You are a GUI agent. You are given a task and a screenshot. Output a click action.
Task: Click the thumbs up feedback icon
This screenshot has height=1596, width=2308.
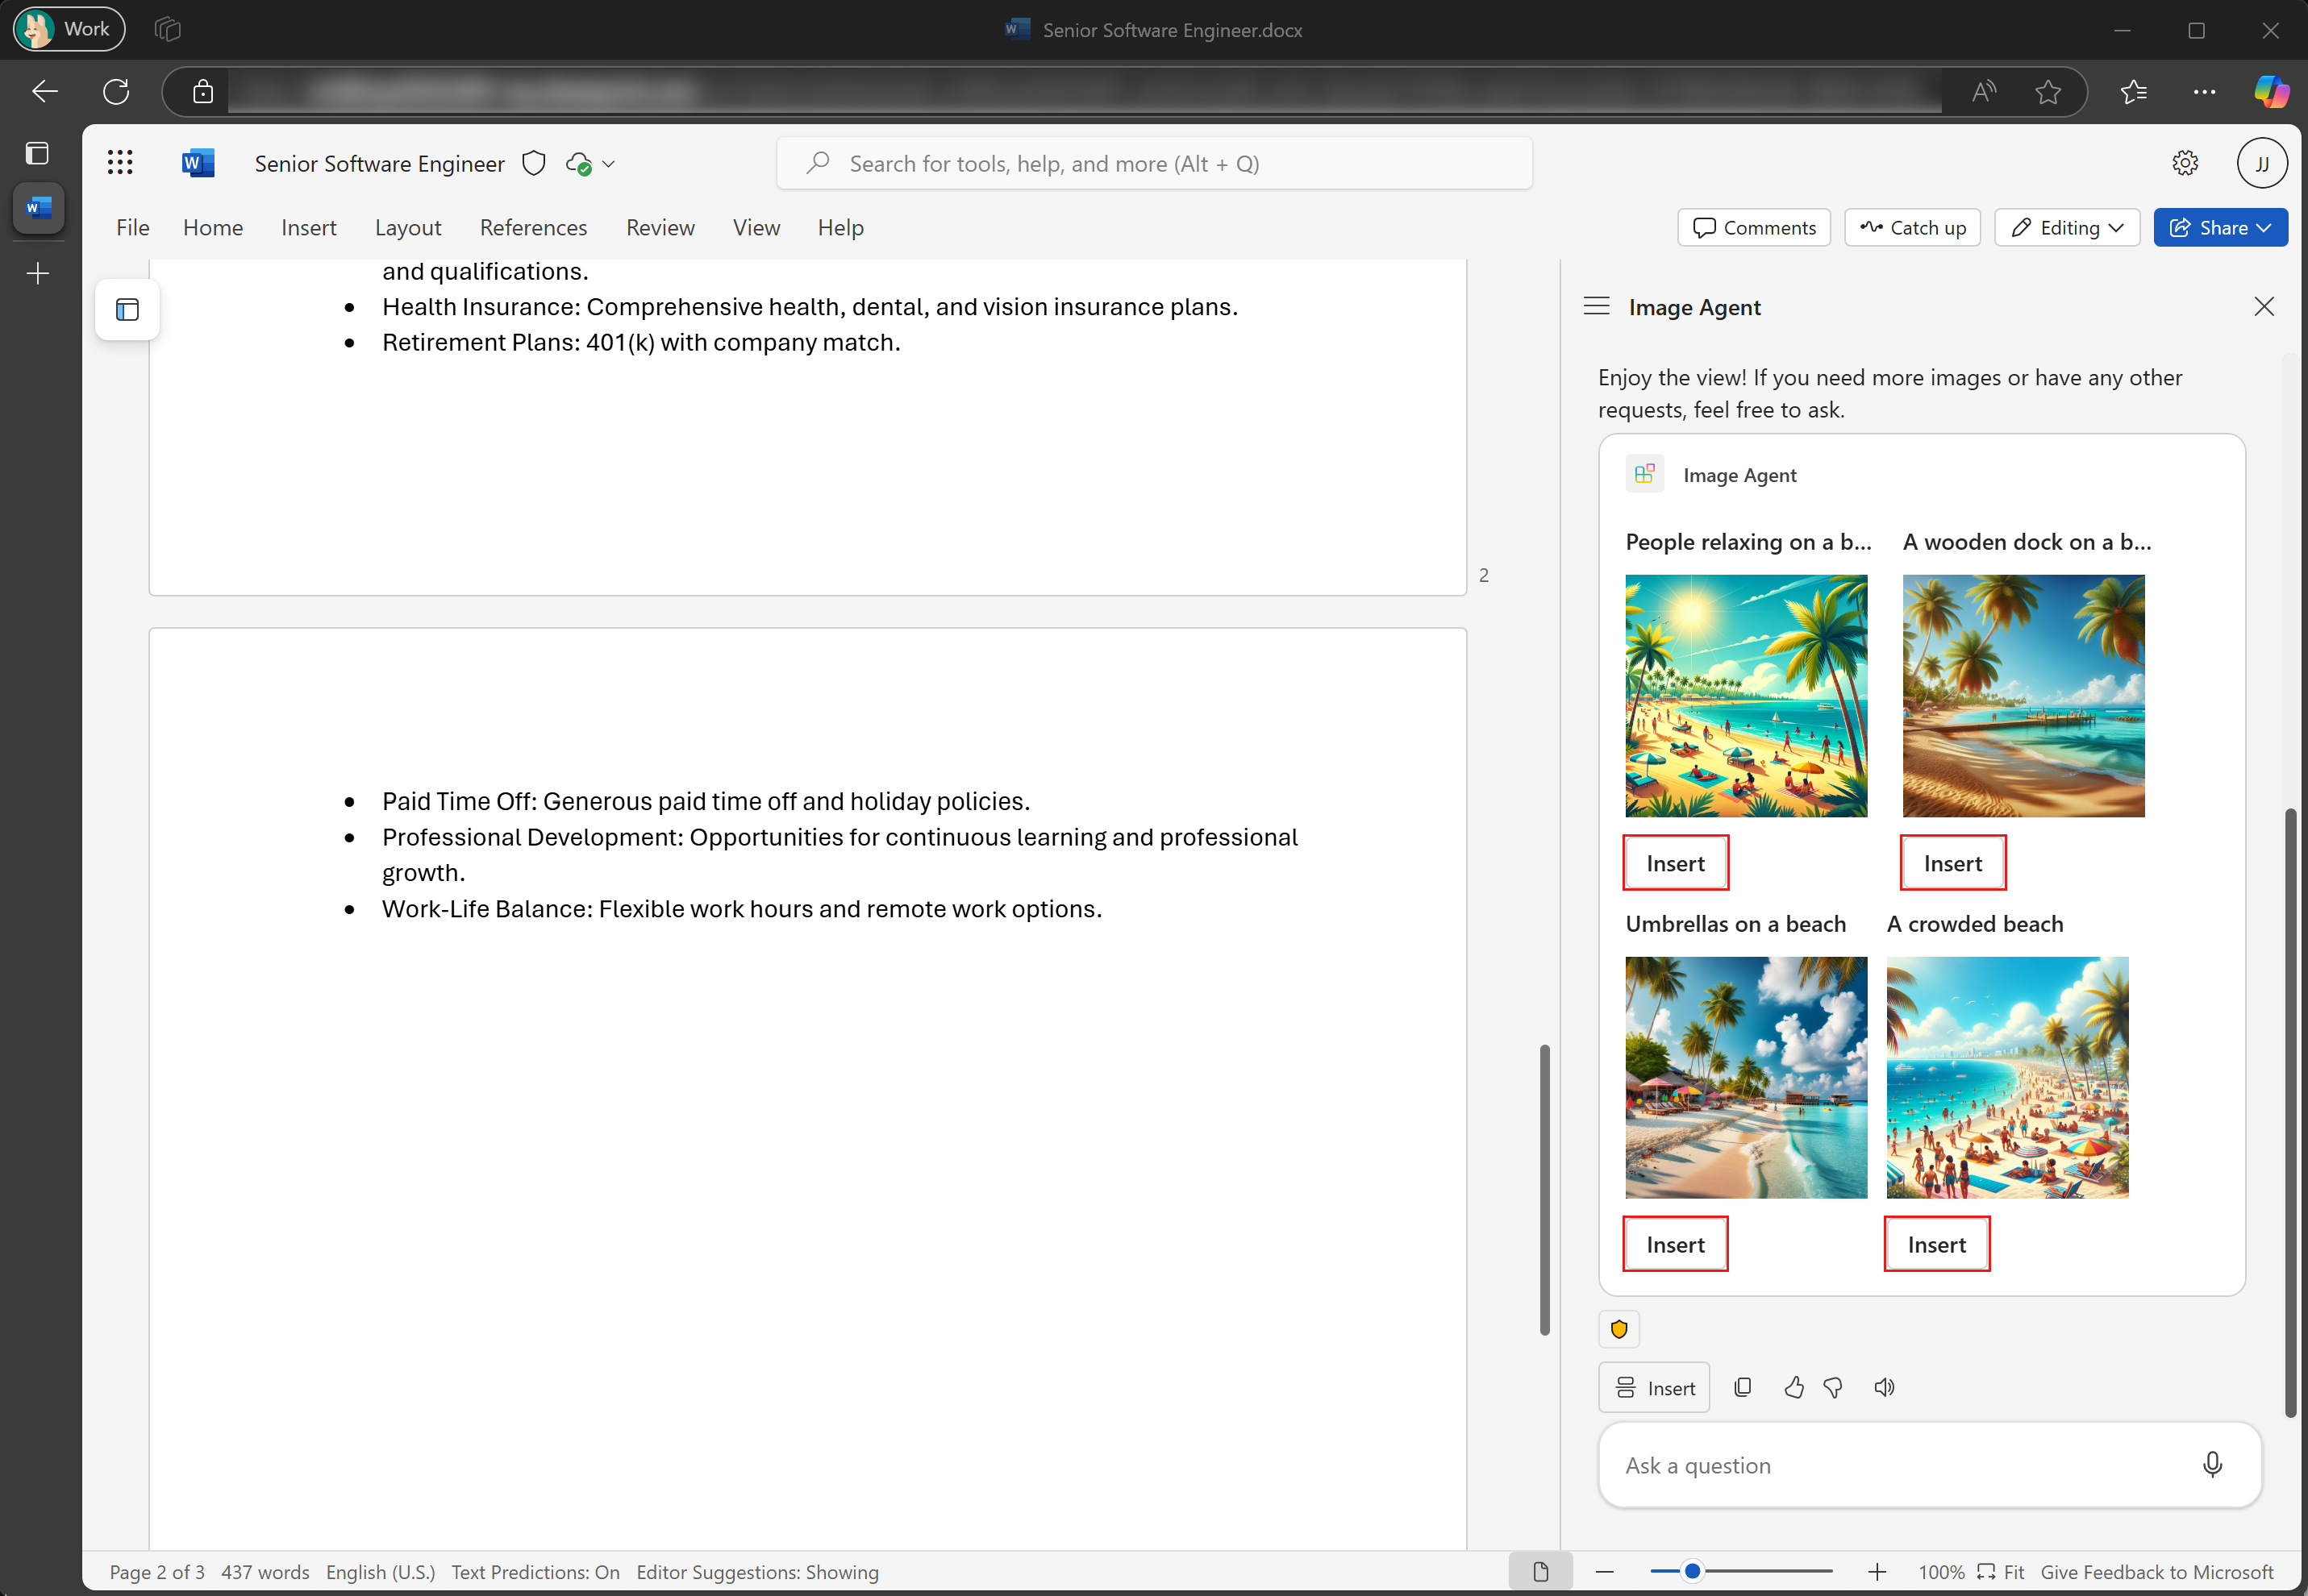click(x=1793, y=1387)
